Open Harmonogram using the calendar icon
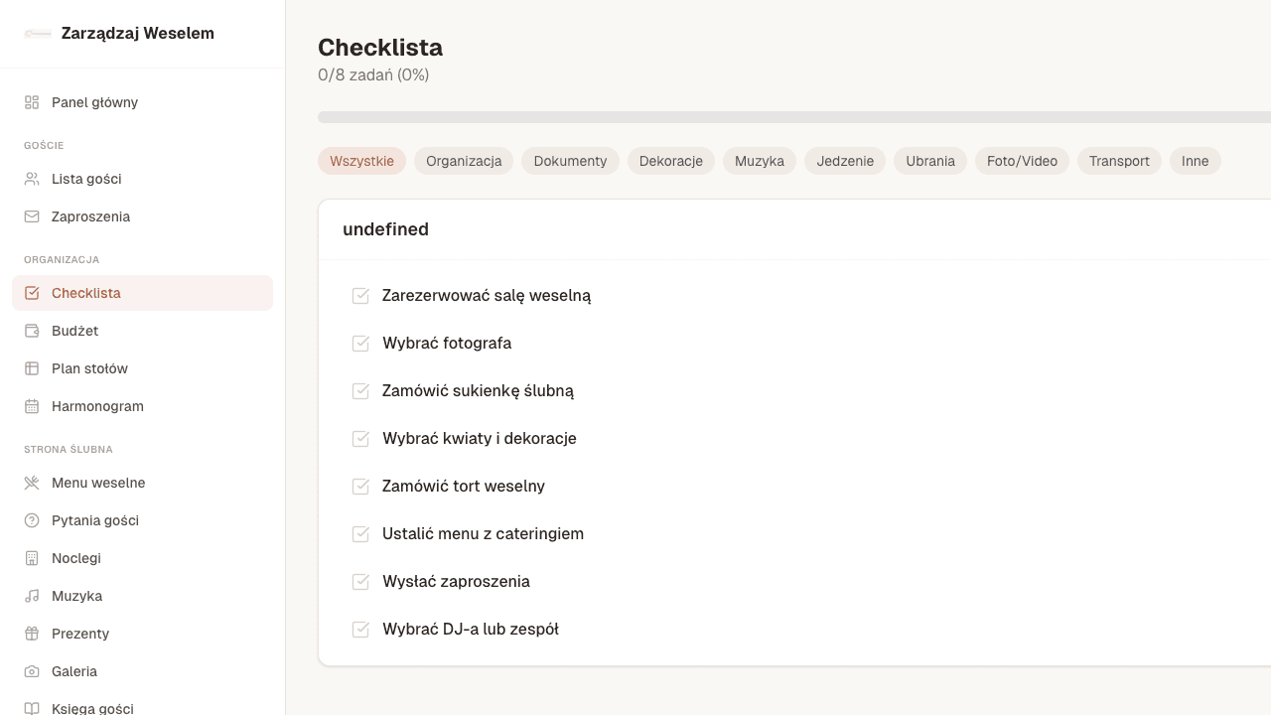This screenshot has height=715, width=1271. 32,406
